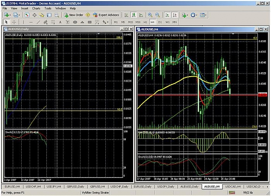Click the Zoom In magnifier
This screenshot has width=271, height=196.
tap(150, 15)
